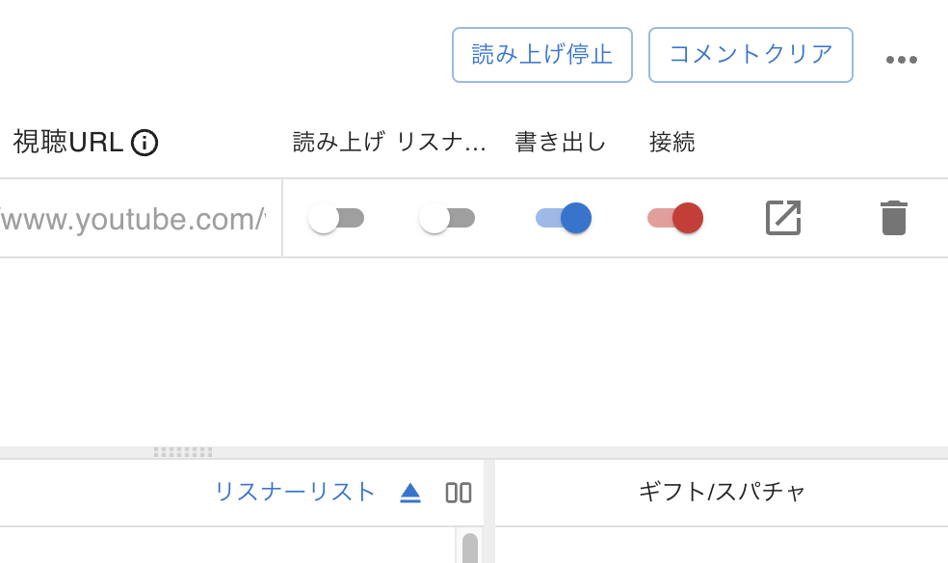The image size is (948, 563).
Task: Enable the リスナー toggle switch
Action: [447, 218]
